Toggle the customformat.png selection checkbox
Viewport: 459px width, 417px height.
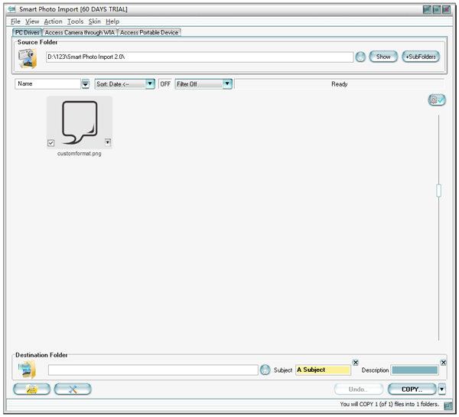(x=50, y=142)
